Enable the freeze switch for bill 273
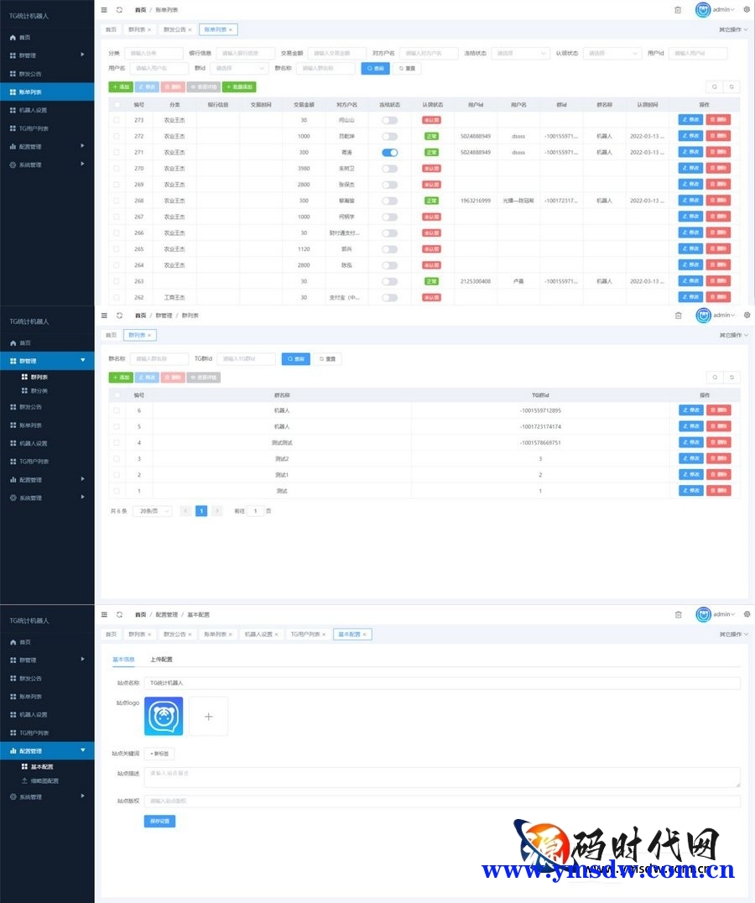The image size is (755, 903). [389, 121]
